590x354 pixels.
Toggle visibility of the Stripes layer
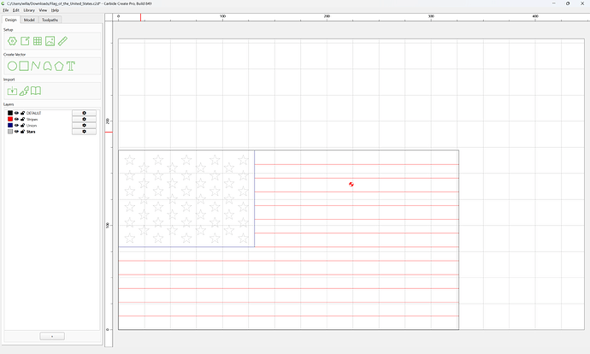click(16, 119)
